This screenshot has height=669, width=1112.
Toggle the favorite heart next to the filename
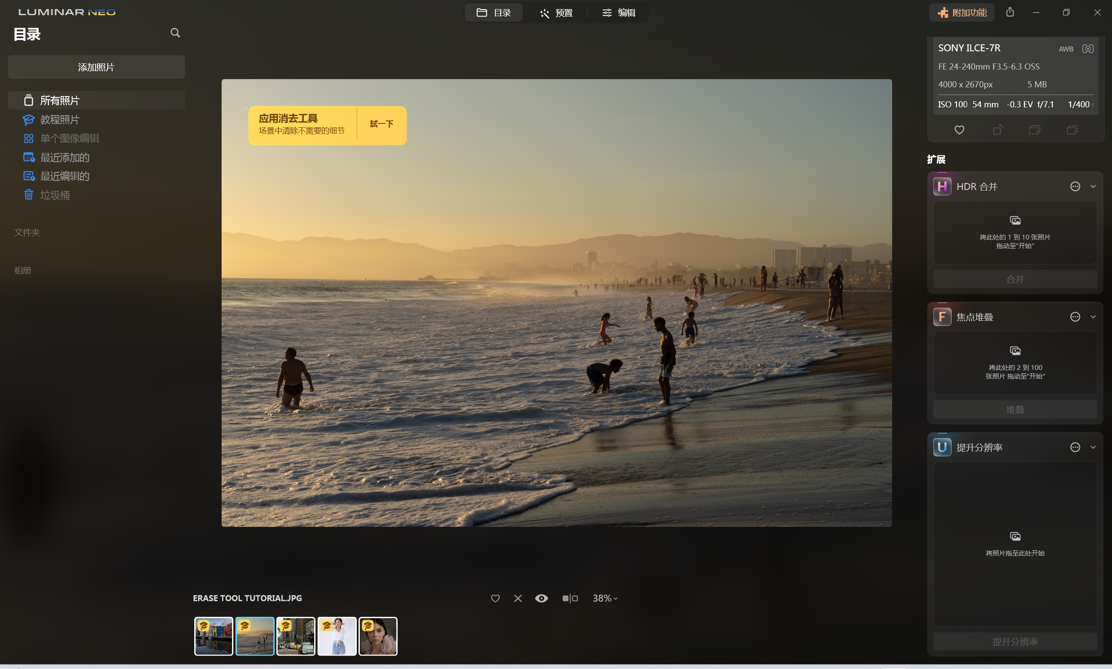pyautogui.click(x=495, y=598)
